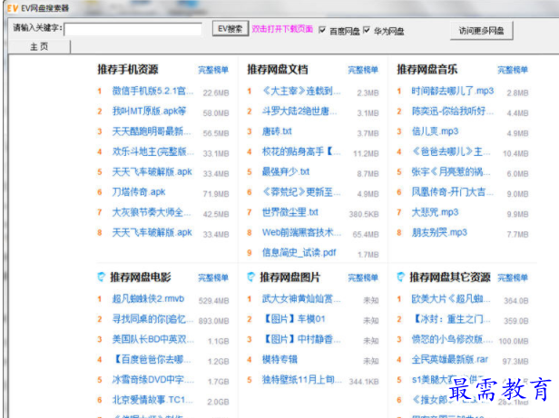Image resolution: width=559 pixels, height=418 pixels.
Task: Click the EV logo icon in title bar
Action: click(x=13, y=8)
